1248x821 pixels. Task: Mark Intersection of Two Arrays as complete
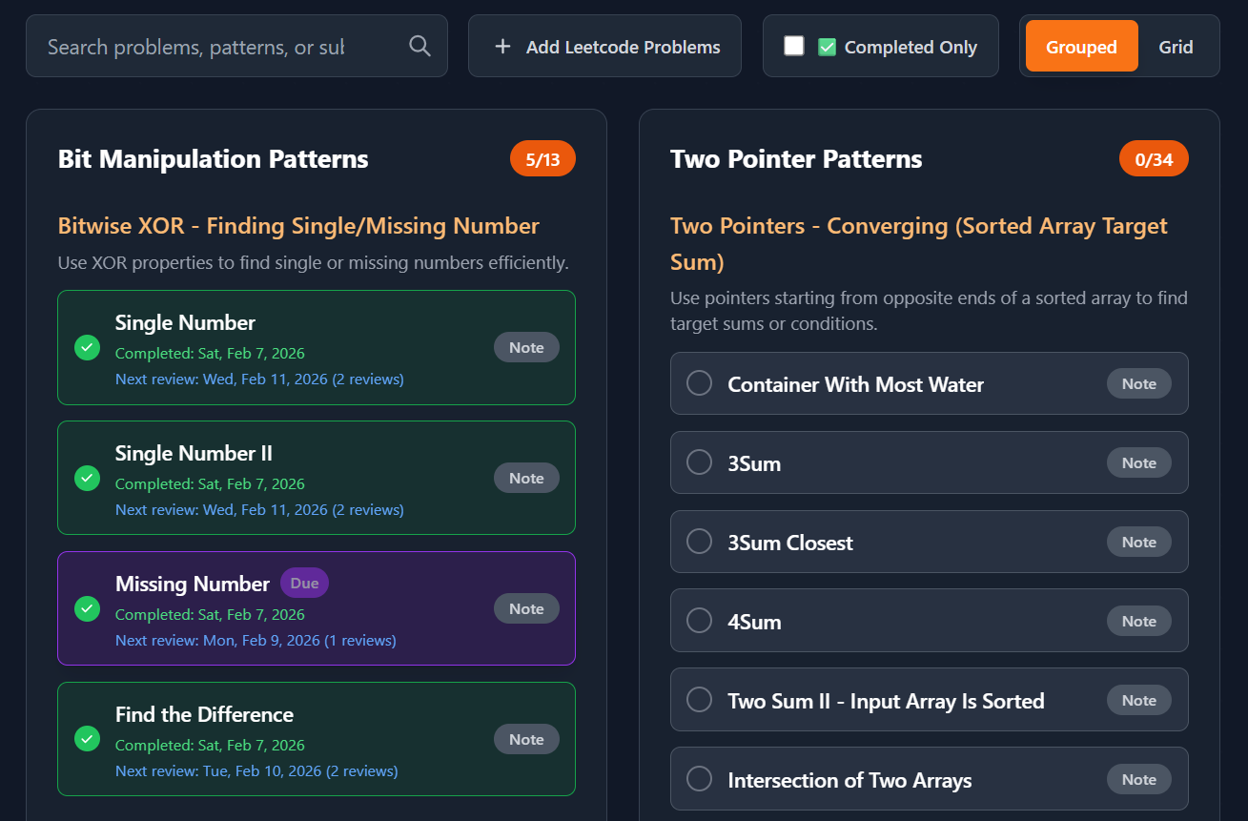click(x=699, y=779)
